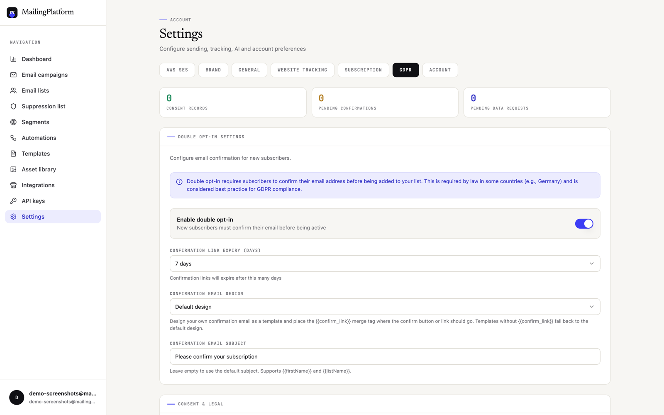This screenshot has width=664, height=415.
Task: Click "Confirmation links will expire" helper text
Action: tap(225, 278)
